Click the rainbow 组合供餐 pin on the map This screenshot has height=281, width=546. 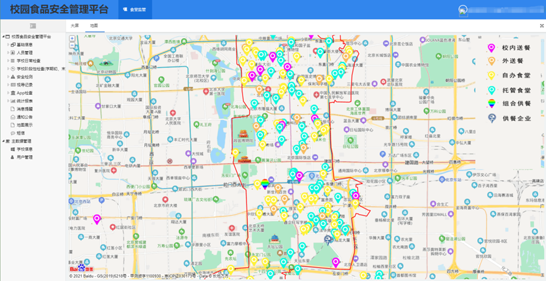265,184
